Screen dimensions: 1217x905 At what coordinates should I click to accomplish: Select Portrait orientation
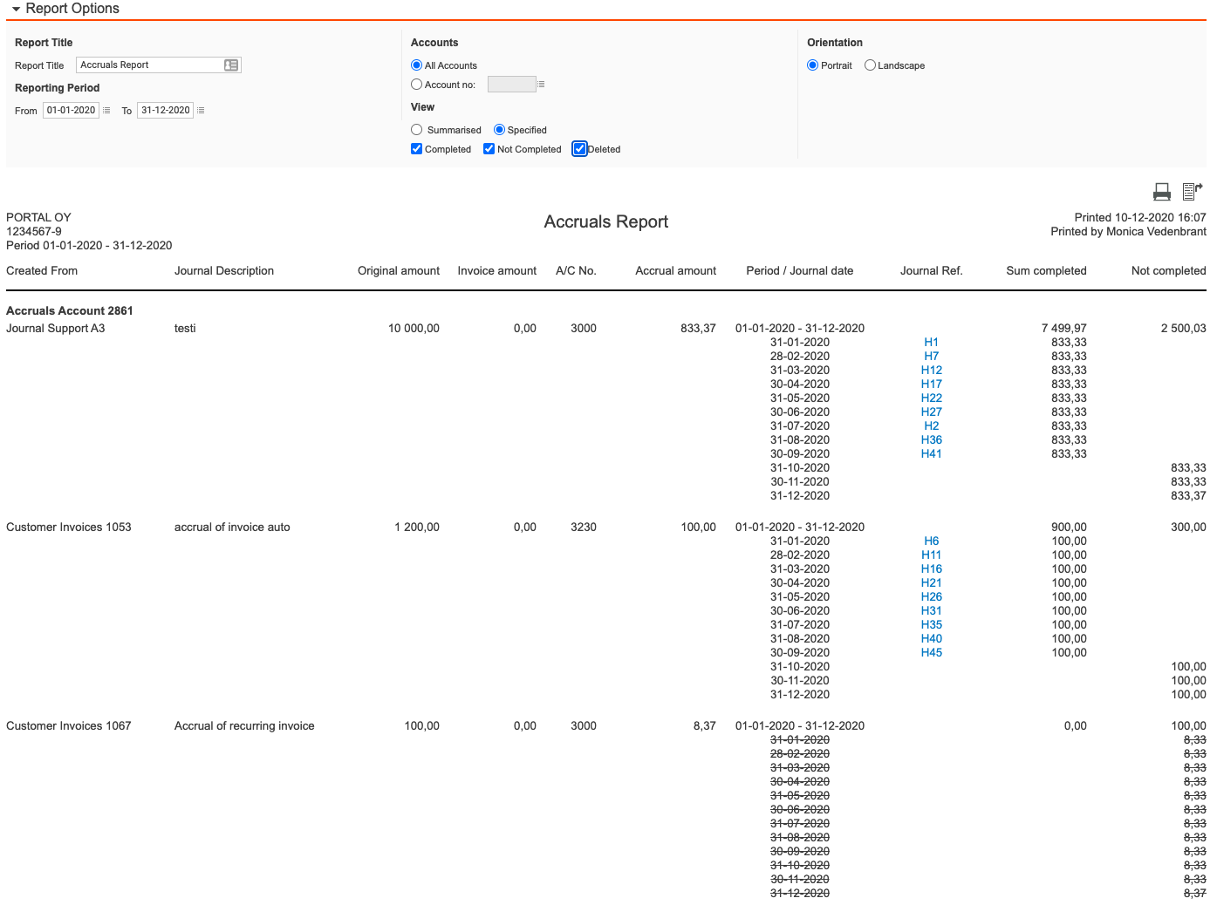pos(812,65)
